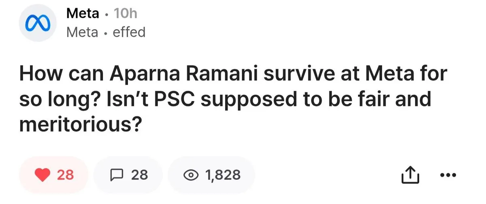Screen dimensions: 486x204
Task: Click the 10h post timestamp
Action: point(126,14)
